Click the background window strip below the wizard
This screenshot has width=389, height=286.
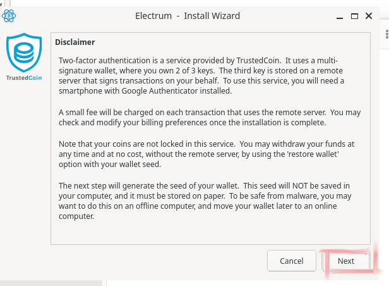[x=189, y=282]
